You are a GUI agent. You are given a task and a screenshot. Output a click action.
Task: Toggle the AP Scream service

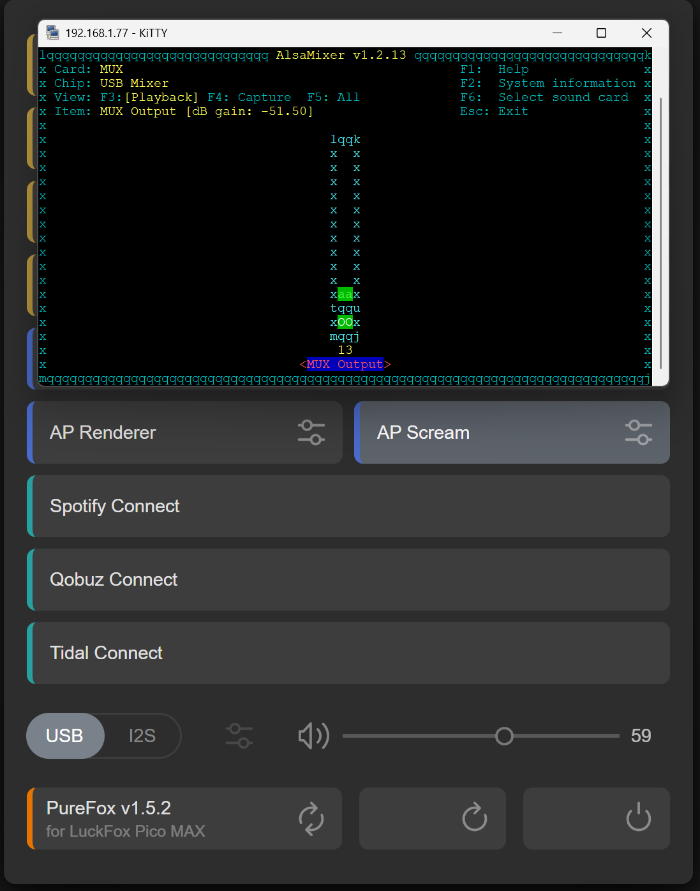[x=485, y=432]
